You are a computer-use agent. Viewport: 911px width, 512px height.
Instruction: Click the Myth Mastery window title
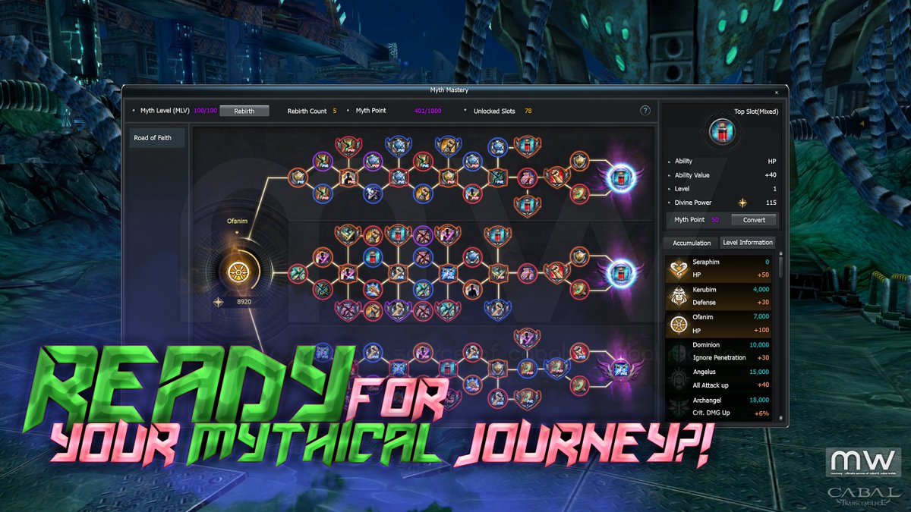[449, 91]
